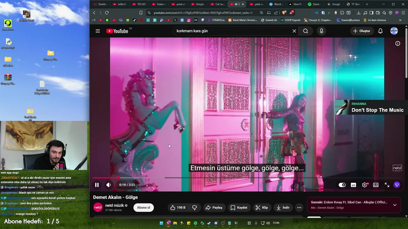Enter fullscreen mode in the player
This screenshot has height=229, width=408.
coord(387,185)
